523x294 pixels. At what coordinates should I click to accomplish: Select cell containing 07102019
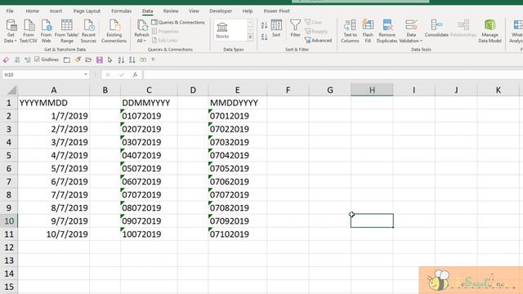pyautogui.click(x=237, y=234)
